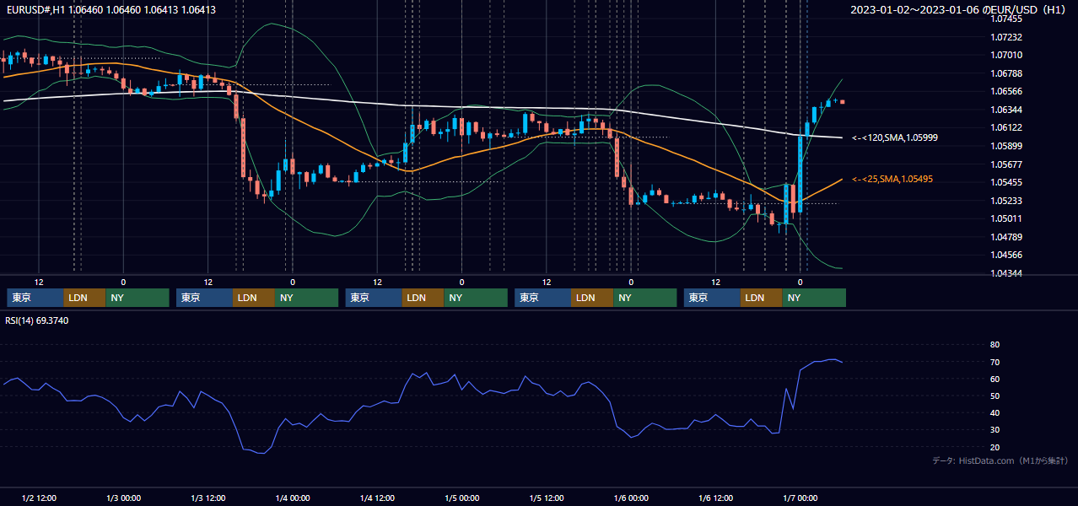Click price axis value 1.05233
The height and width of the screenshot is (506, 1078).
point(1005,201)
